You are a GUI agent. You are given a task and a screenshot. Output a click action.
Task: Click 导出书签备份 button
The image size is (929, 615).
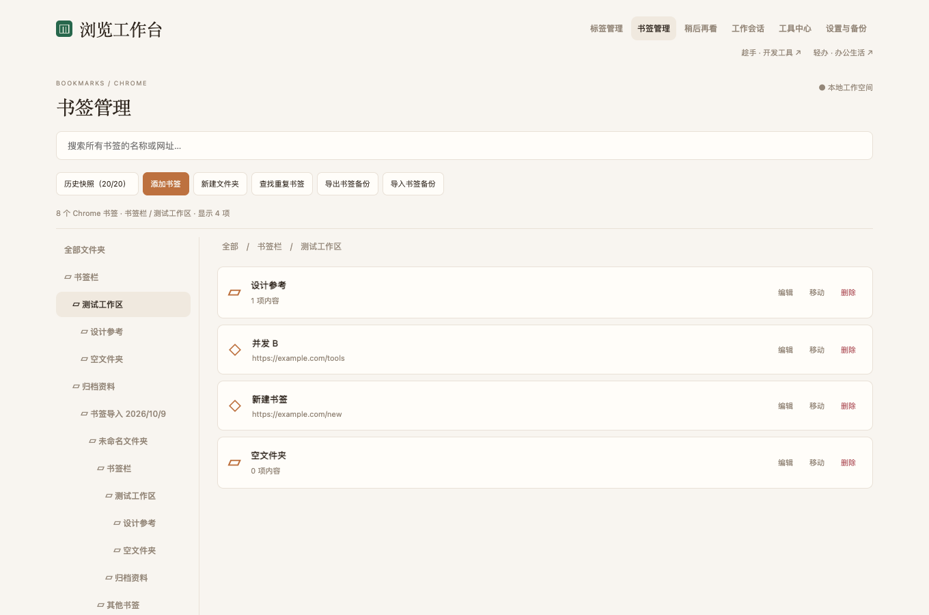tap(348, 184)
